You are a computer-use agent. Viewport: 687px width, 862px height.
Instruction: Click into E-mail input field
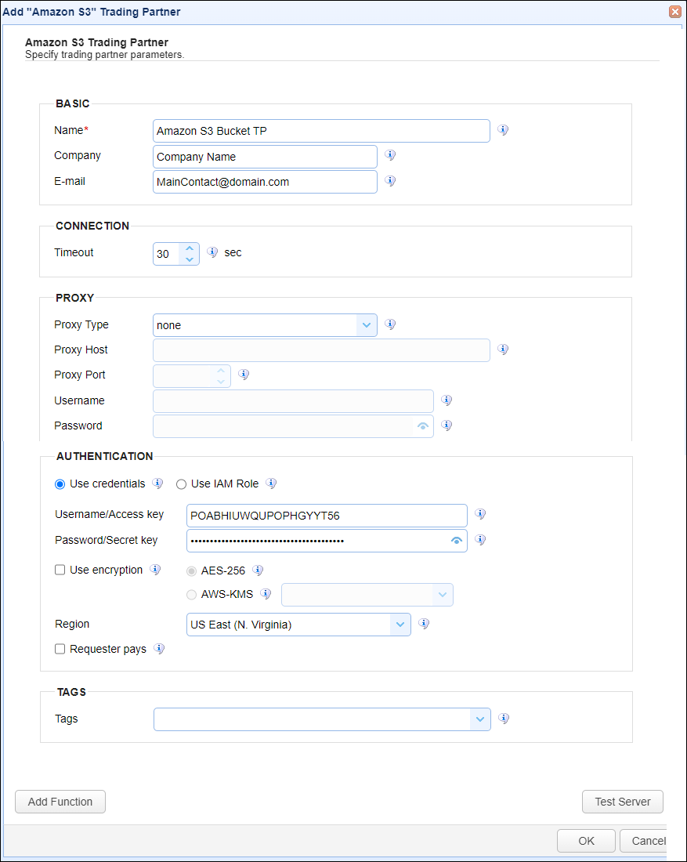click(x=265, y=182)
